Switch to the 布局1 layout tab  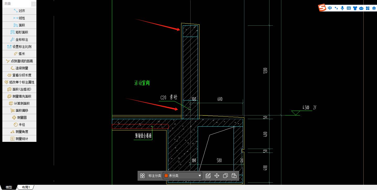(26, 187)
